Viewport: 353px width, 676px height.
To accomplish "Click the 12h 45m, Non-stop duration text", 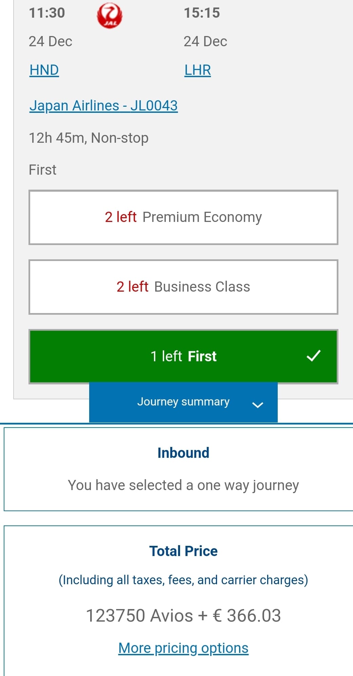I will tap(89, 138).
